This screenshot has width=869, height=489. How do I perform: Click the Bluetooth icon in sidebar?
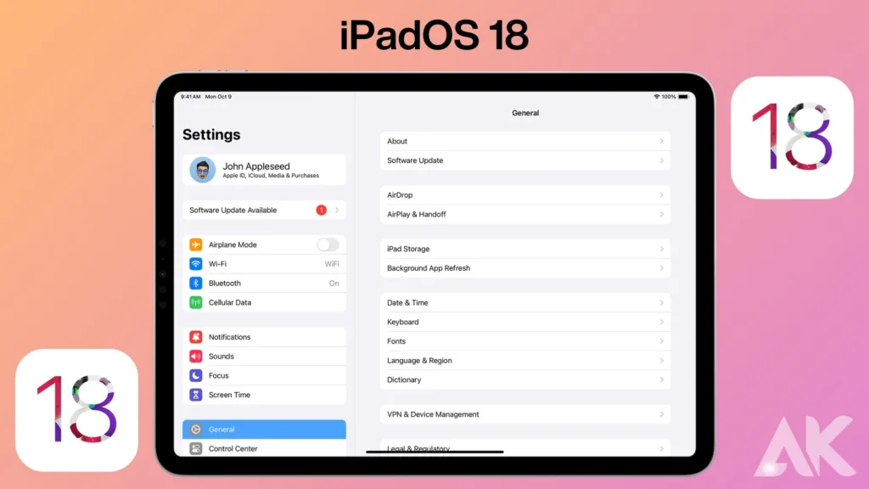[x=196, y=284]
